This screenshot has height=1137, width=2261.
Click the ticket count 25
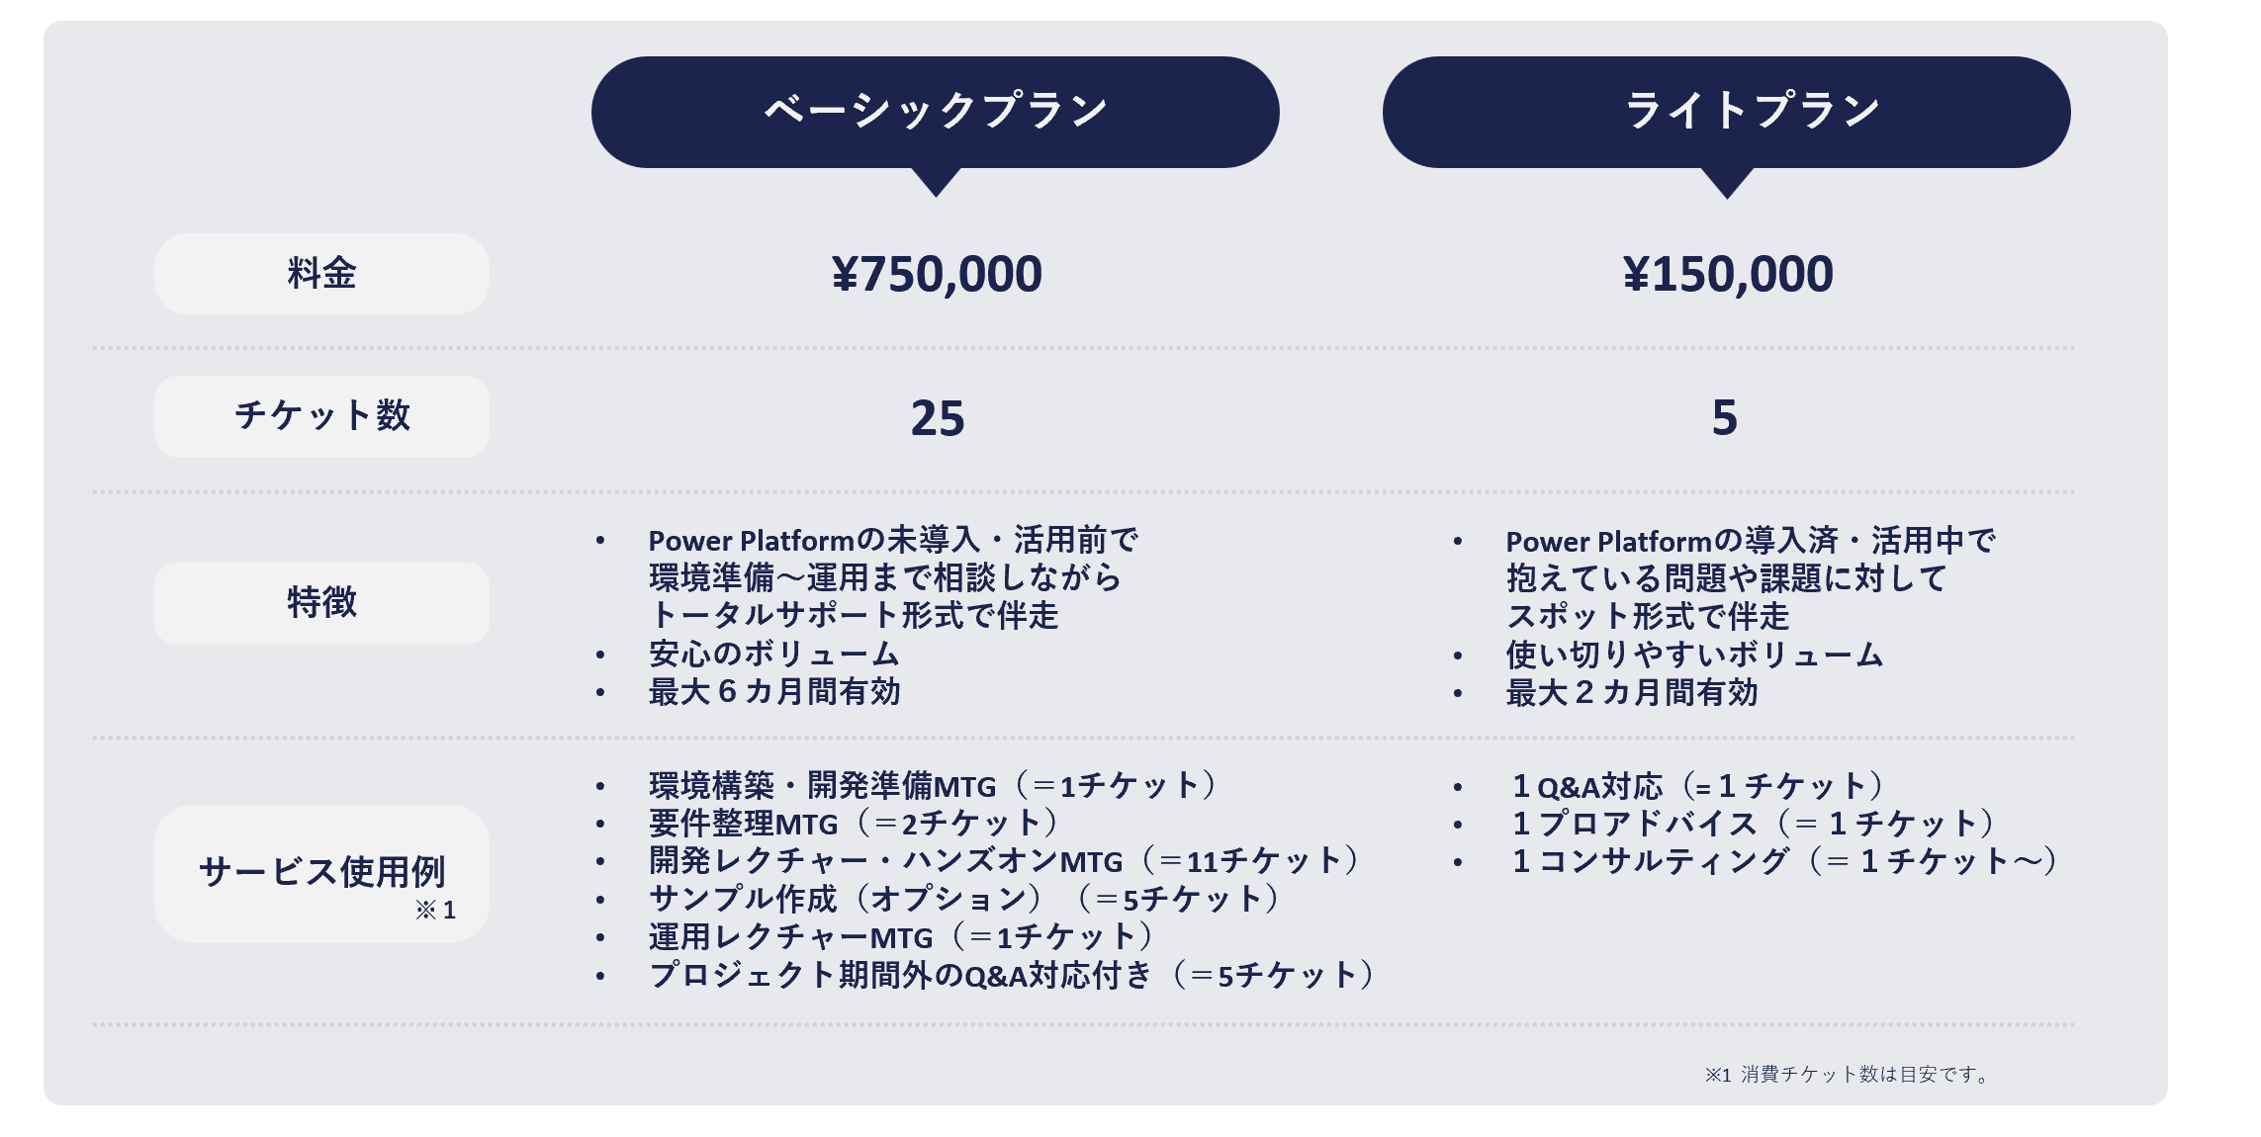(937, 417)
